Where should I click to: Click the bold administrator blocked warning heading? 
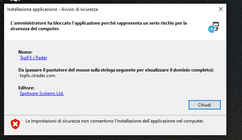tap(99, 26)
